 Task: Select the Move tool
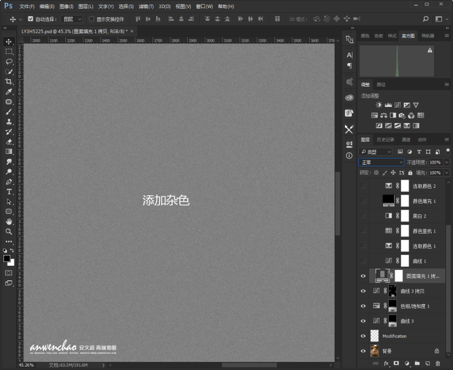pos(9,42)
